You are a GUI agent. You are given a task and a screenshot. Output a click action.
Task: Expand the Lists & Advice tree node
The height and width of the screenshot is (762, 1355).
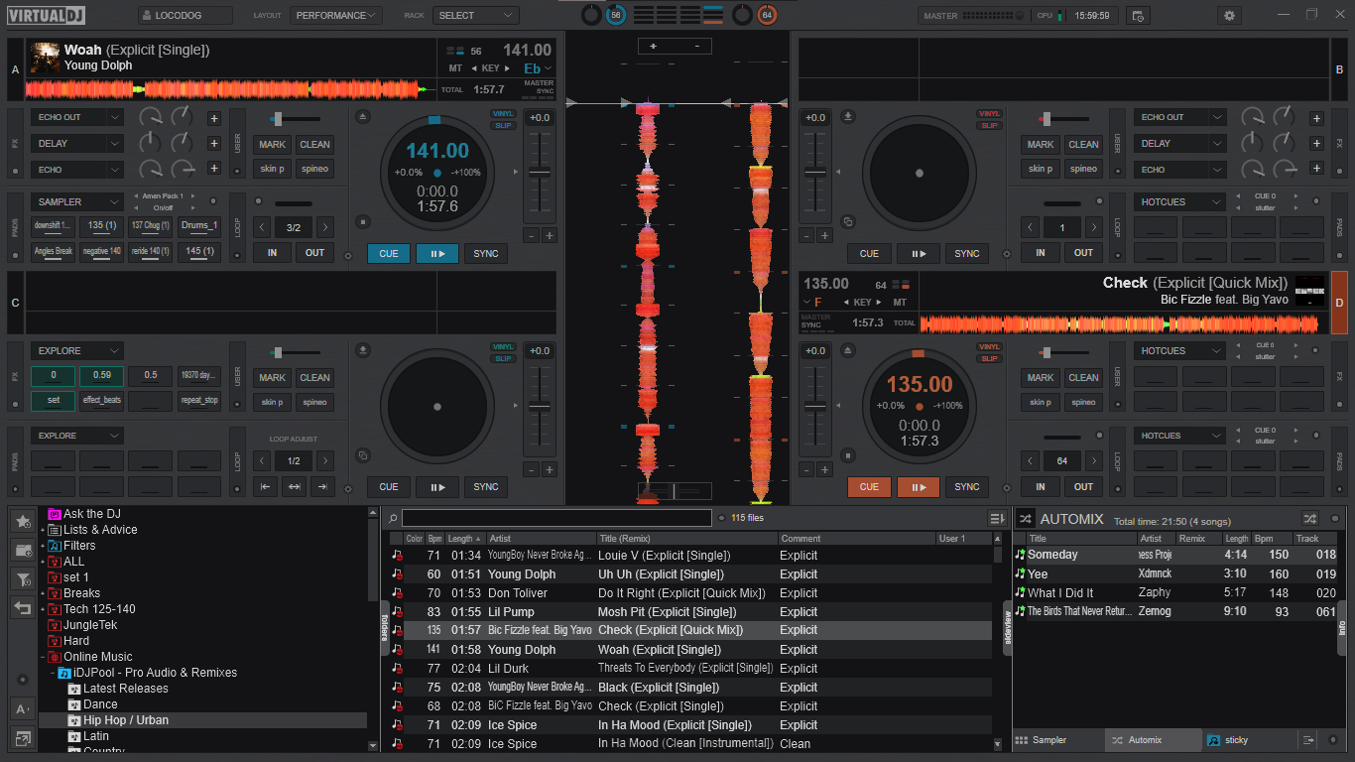pos(43,530)
